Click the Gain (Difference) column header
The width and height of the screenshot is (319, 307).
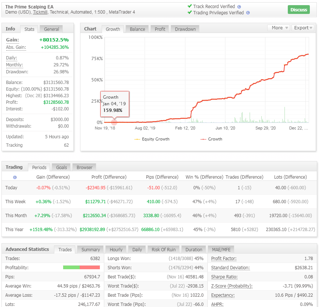tap(53, 177)
